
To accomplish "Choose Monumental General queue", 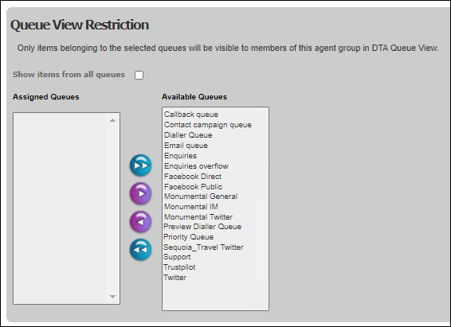I will (x=201, y=197).
